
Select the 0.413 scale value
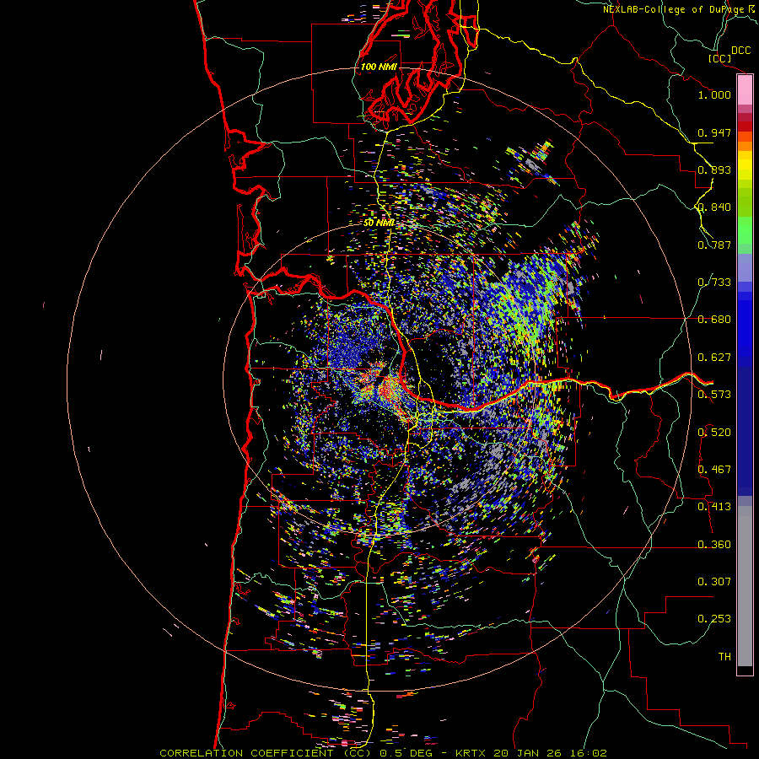pyautogui.click(x=714, y=507)
